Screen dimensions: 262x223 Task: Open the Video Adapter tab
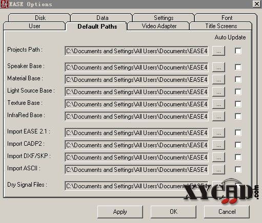[x=159, y=26]
